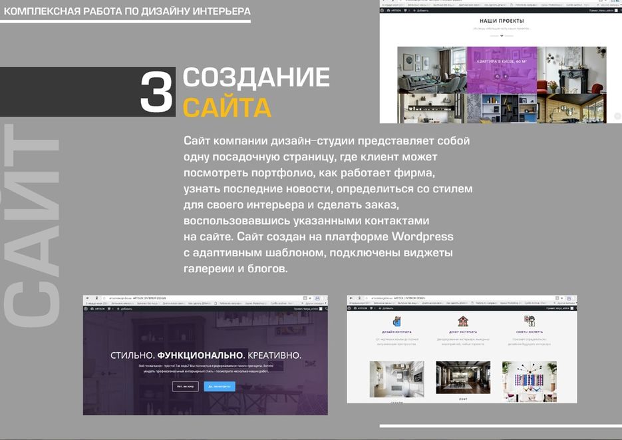Click the magnifier icon on the purple Kyiv apartment tile
Screen dimensions: 622x440
(496, 77)
